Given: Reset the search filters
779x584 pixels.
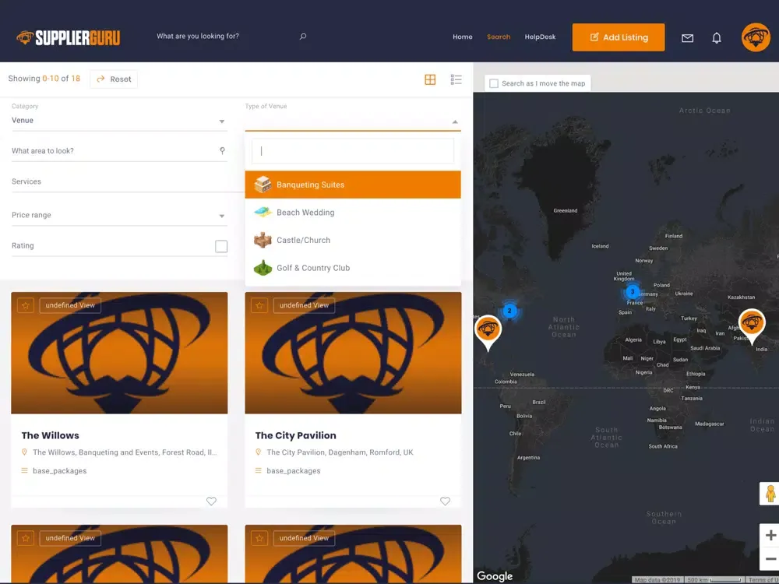Looking at the screenshot, I should (114, 79).
